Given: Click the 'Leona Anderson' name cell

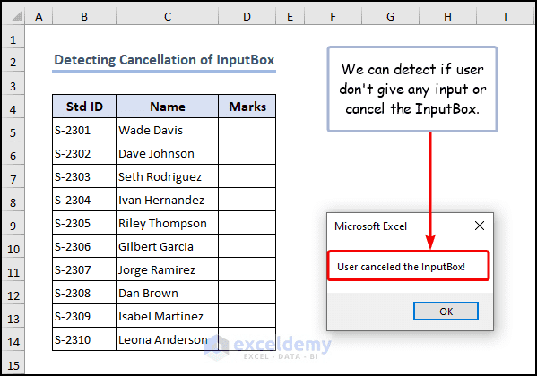Looking at the screenshot, I should pyautogui.click(x=167, y=339).
